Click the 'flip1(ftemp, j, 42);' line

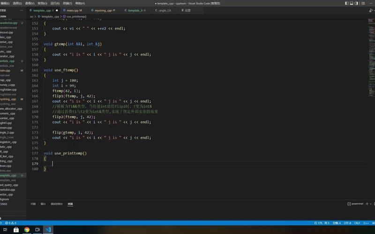click(x=74, y=96)
